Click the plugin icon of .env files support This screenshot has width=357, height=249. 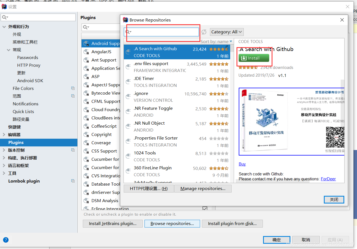128,67
